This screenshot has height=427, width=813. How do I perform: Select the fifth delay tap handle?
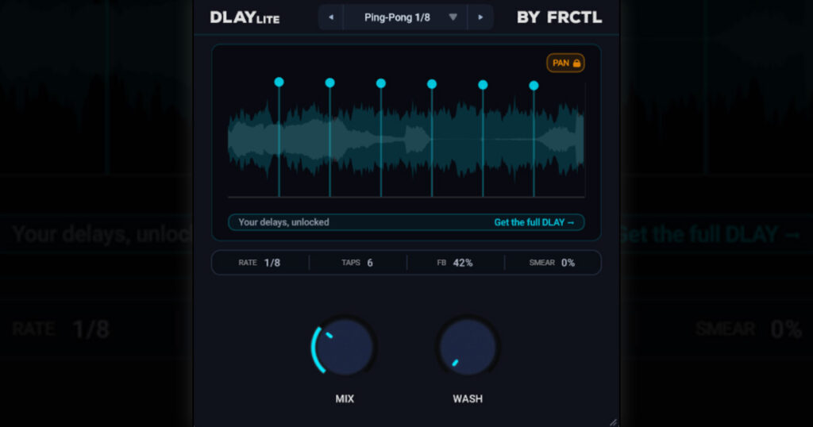click(483, 84)
